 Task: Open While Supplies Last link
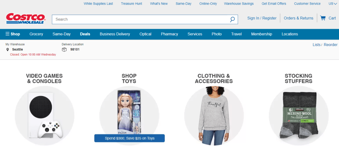[x=98, y=4]
